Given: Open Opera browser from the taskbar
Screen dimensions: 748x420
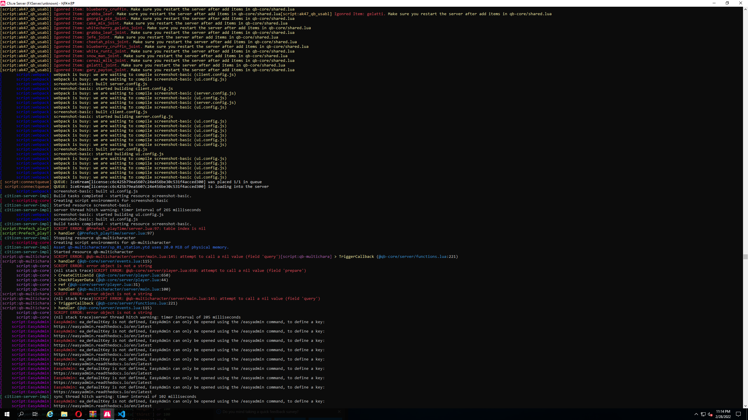Looking at the screenshot, I should pos(79,414).
